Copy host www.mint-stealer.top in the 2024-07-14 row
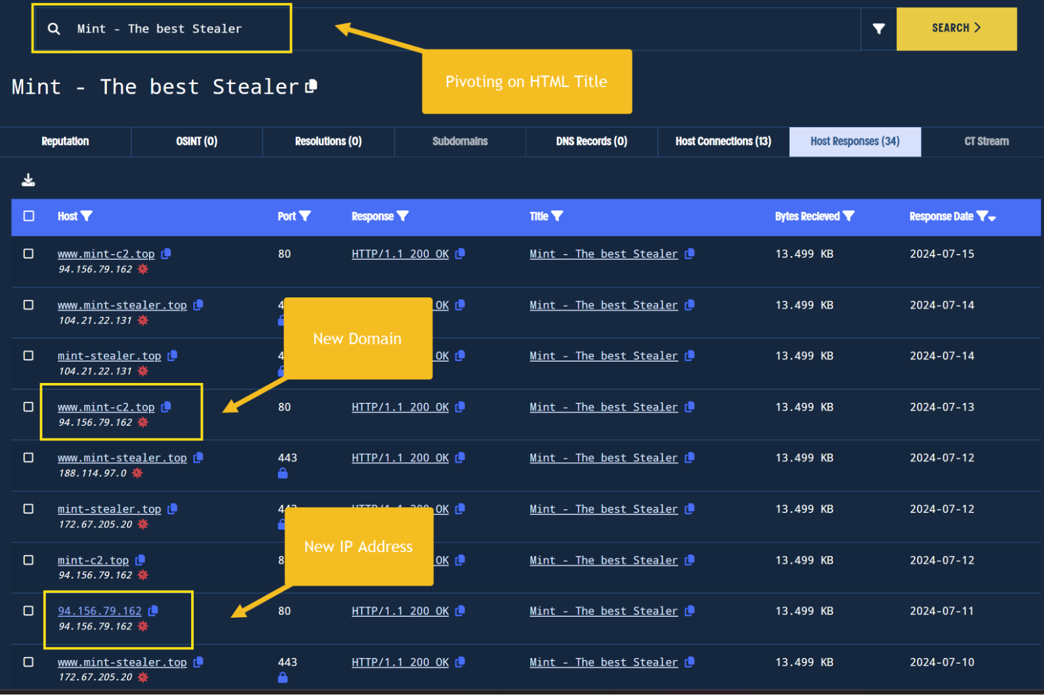The image size is (1044, 695). (x=198, y=305)
